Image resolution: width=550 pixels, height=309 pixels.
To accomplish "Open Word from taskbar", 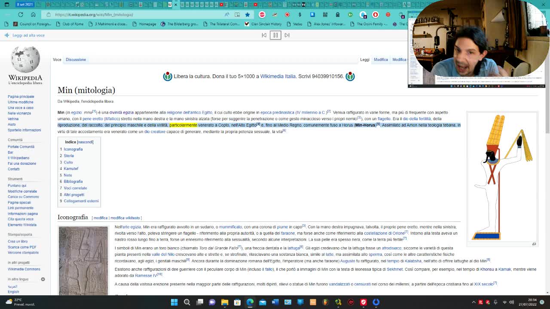I will (275, 302).
